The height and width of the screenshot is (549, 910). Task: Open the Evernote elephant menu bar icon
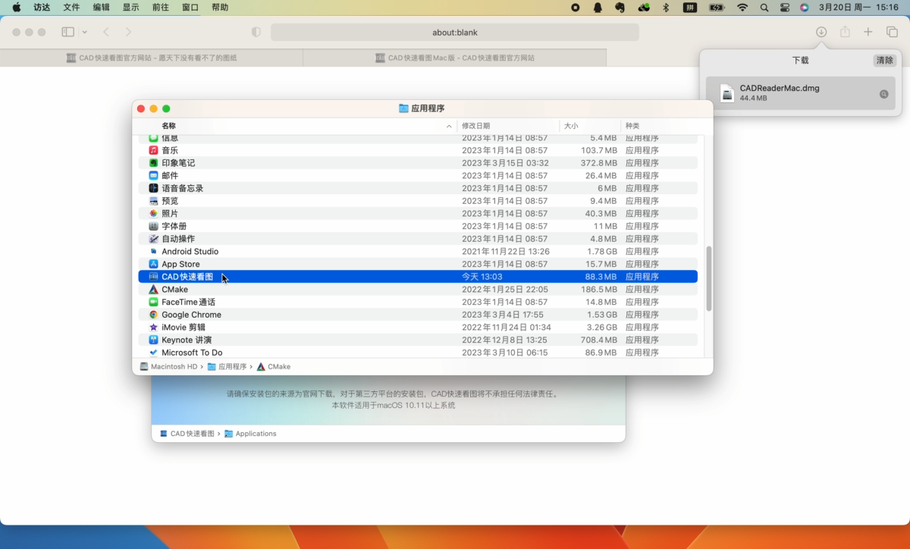coord(620,8)
